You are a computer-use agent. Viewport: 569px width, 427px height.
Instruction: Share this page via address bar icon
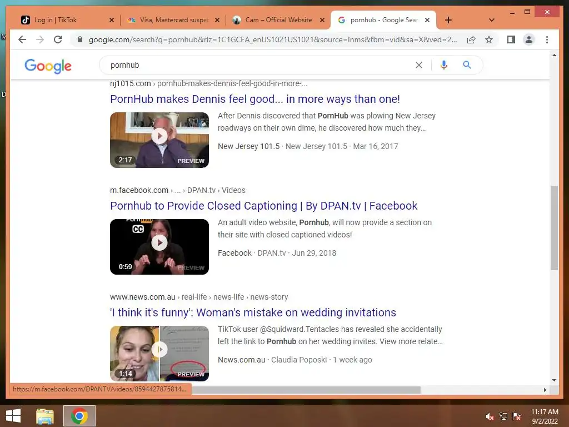pyautogui.click(x=471, y=39)
